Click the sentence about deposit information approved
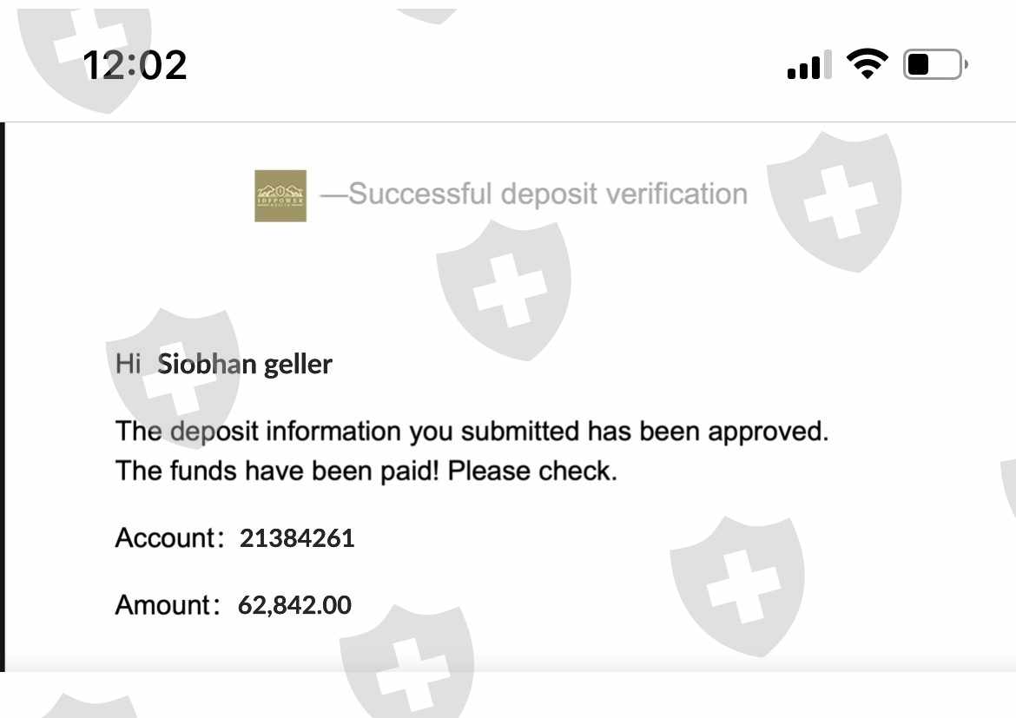 click(472, 431)
